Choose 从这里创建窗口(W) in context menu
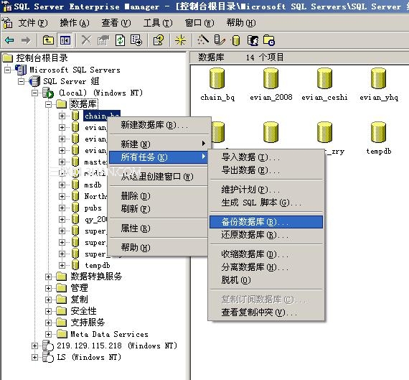 (x=159, y=177)
